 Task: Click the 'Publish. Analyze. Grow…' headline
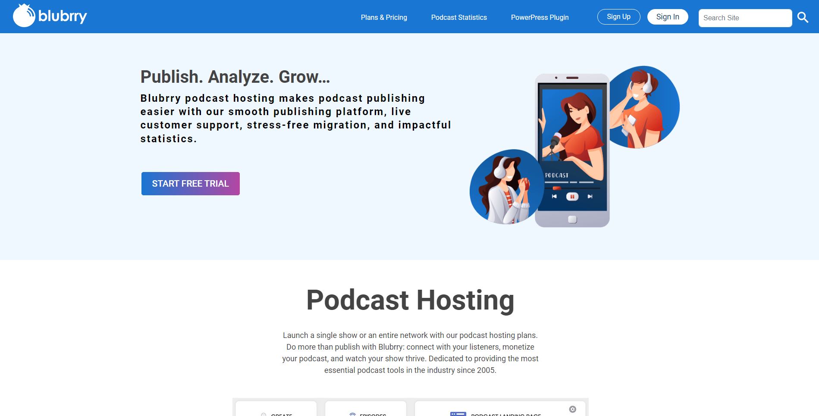235,77
